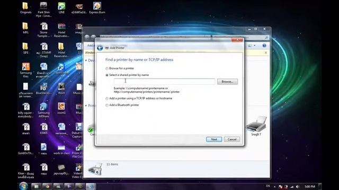The height and width of the screenshot is (190, 339).
Task: Select the SnagIt 7 printer
Action: point(256,126)
